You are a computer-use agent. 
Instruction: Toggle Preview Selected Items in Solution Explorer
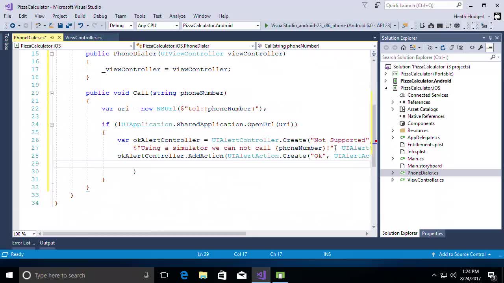[489, 47]
